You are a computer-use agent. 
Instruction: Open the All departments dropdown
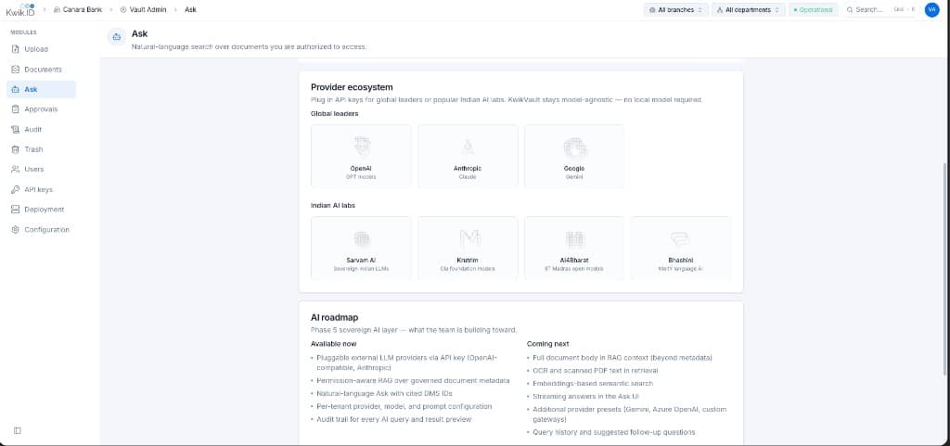pos(749,9)
